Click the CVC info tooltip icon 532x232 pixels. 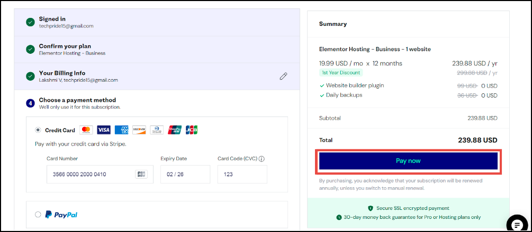[x=262, y=159]
